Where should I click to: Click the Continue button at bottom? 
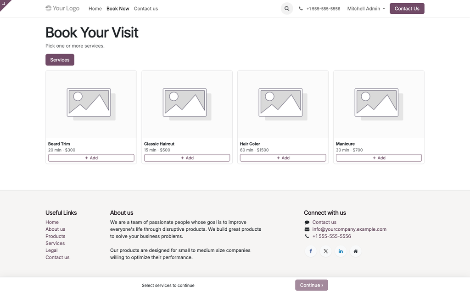[x=312, y=285]
